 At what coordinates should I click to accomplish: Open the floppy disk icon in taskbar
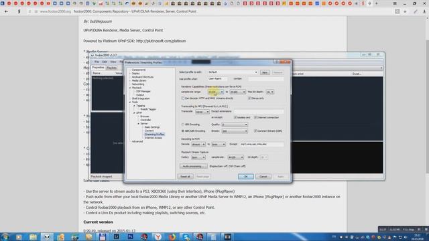103,237
